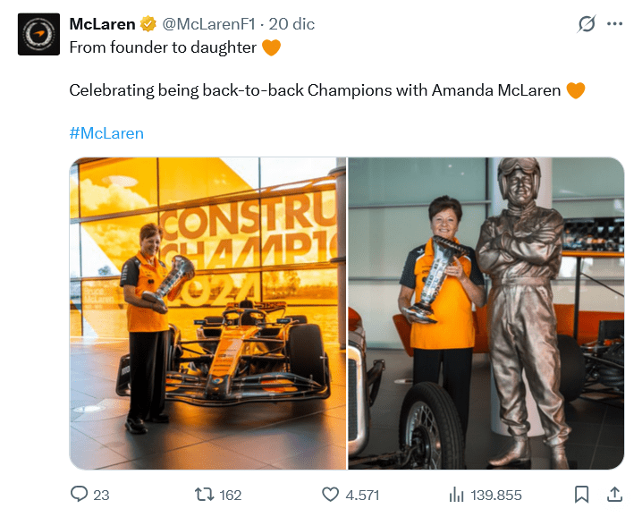Bookmark this tweet

point(581,495)
